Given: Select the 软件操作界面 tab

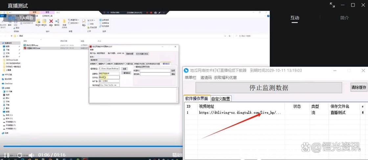Looking at the screenshot, I should [x=197, y=98].
